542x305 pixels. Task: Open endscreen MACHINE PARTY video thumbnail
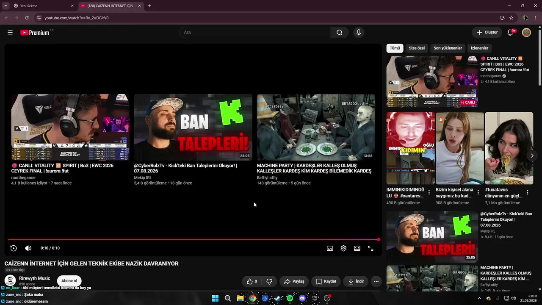pyautogui.click(x=316, y=127)
